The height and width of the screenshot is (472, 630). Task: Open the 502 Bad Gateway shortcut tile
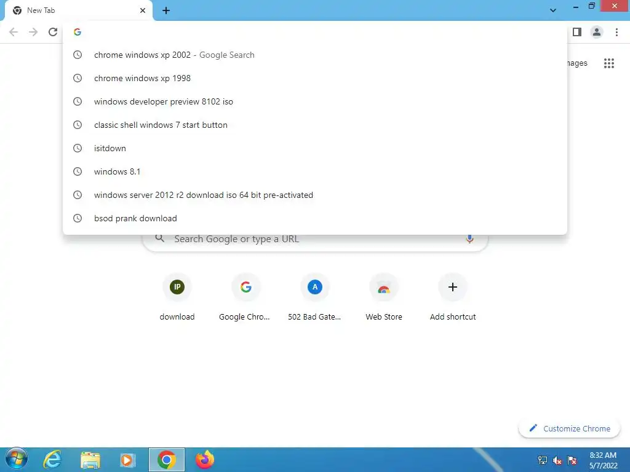[x=314, y=297]
